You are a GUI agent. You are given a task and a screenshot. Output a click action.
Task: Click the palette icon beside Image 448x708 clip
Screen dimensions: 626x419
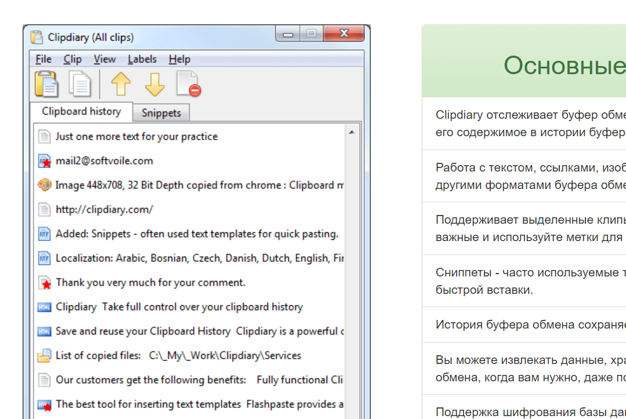(x=44, y=185)
